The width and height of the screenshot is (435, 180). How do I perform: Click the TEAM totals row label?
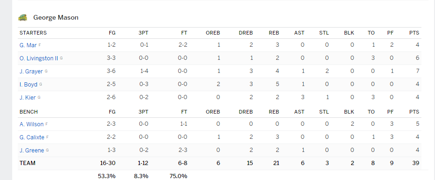(x=28, y=163)
